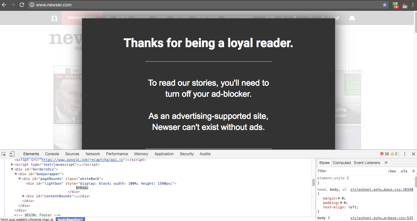Open the Performance tab

[117, 154]
